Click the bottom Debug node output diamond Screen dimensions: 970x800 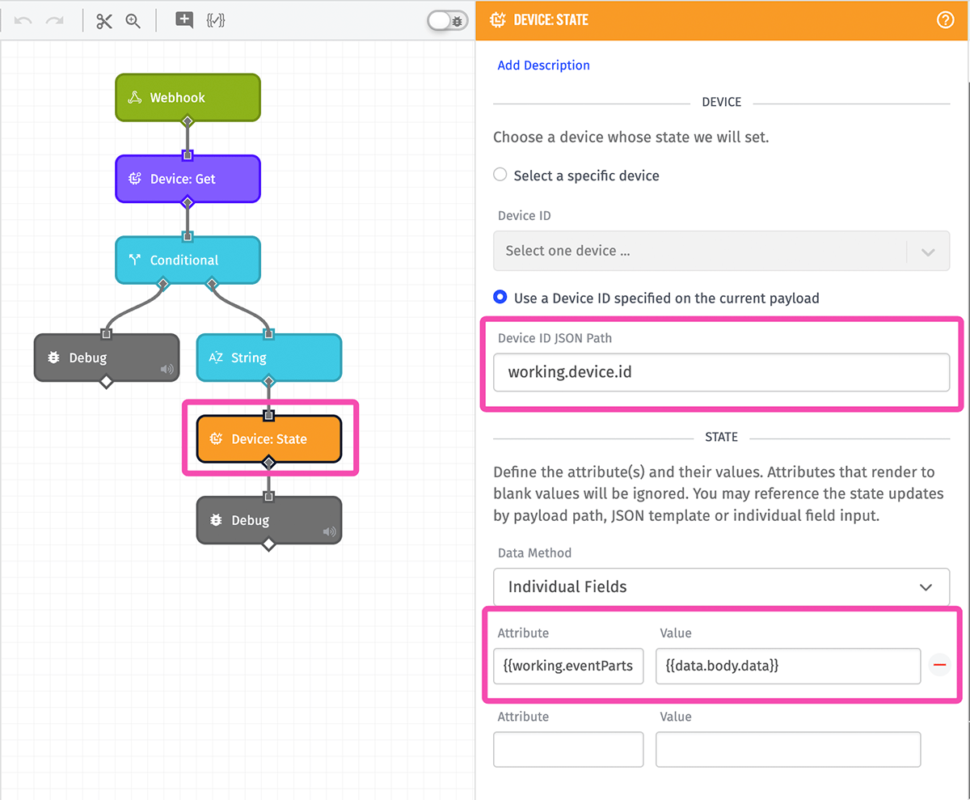[x=269, y=544]
